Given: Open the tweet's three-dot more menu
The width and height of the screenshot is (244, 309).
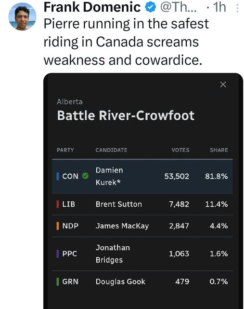Looking at the screenshot, I should [237, 9].
